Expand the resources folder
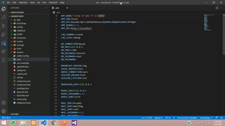The image size is (225, 126). 29,38
